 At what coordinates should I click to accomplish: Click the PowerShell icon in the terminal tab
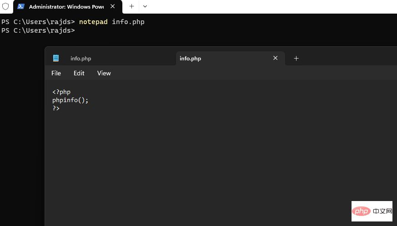click(x=21, y=7)
